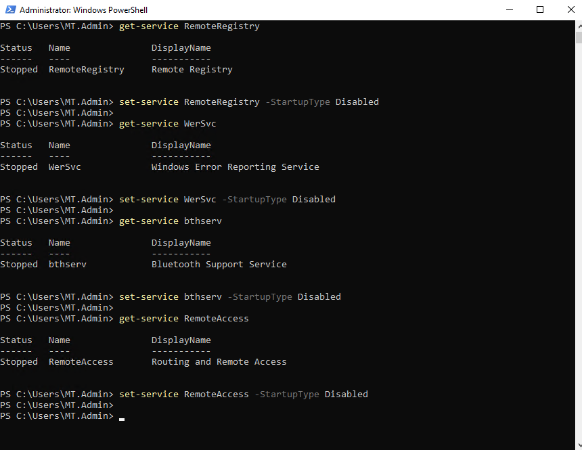
Task: Click 'Stopped' status in the bthserv row
Action: click(x=19, y=265)
